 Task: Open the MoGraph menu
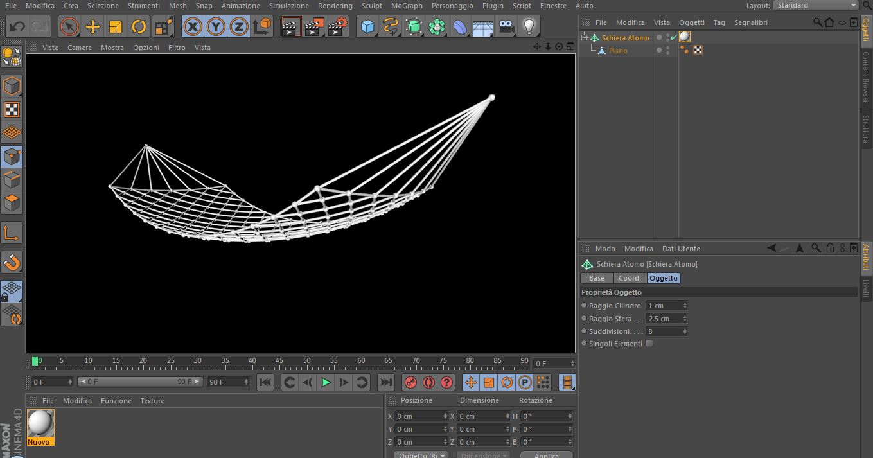pyautogui.click(x=407, y=6)
